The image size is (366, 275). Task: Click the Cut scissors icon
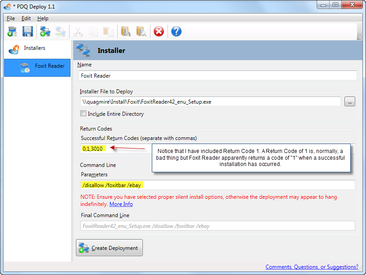pyautogui.click(x=78, y=31)
